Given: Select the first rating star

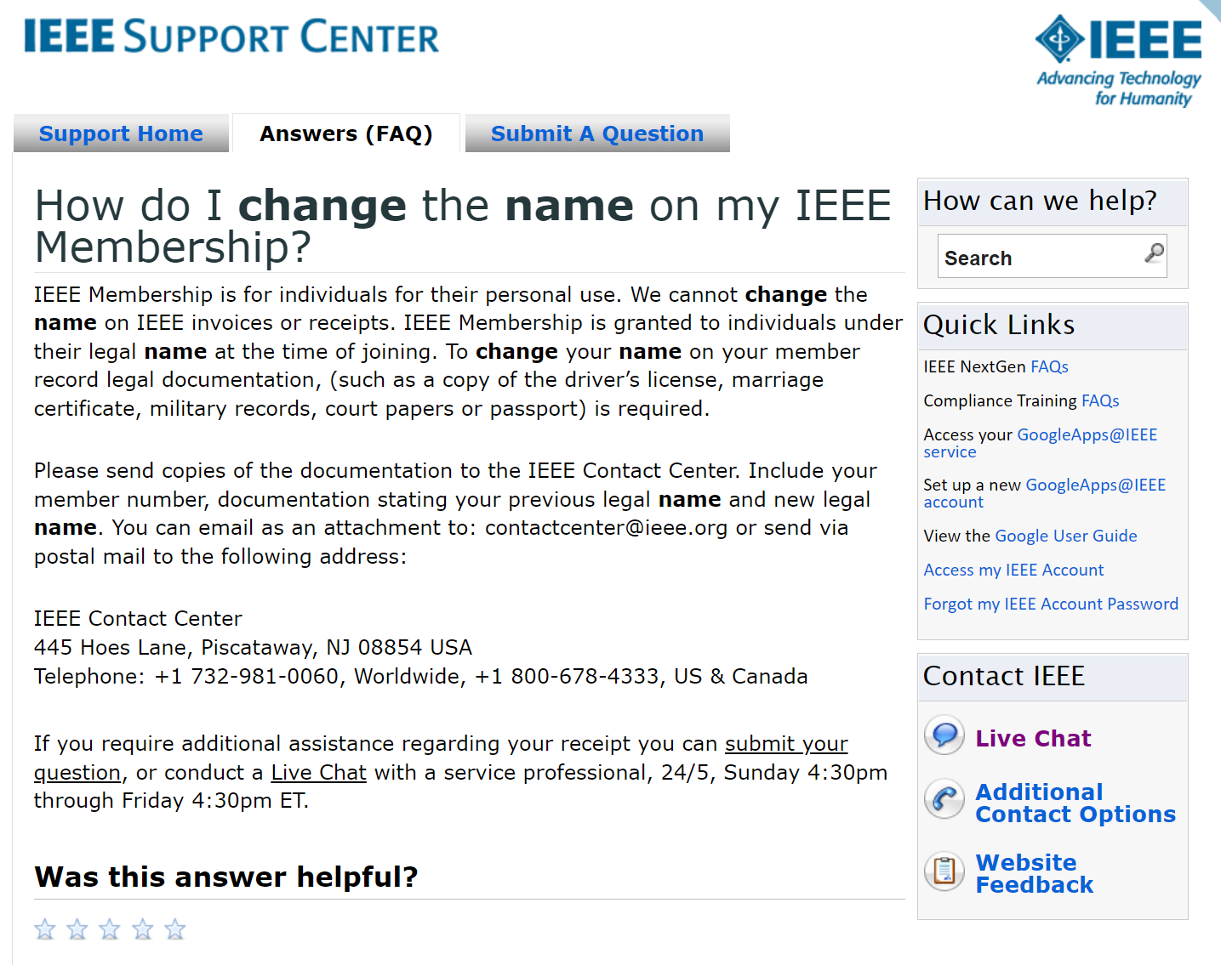Looking at the screenshot, I should [44, 929].
